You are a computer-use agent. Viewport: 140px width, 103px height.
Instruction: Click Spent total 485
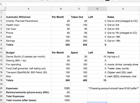pos(79,80)
